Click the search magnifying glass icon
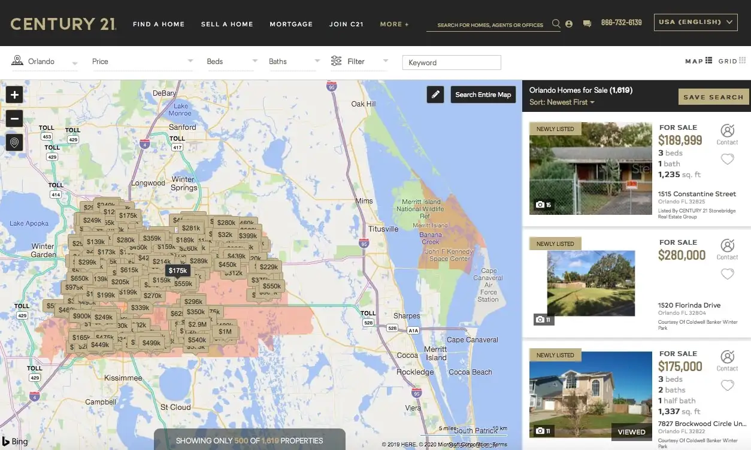Viewport: 751px width, 450px height. coord(556,24)
